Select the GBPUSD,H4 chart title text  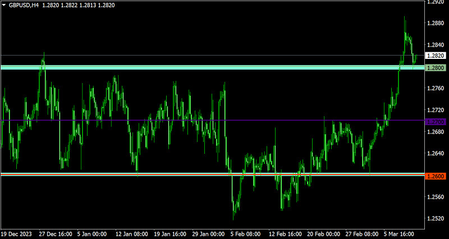(24, 5)
